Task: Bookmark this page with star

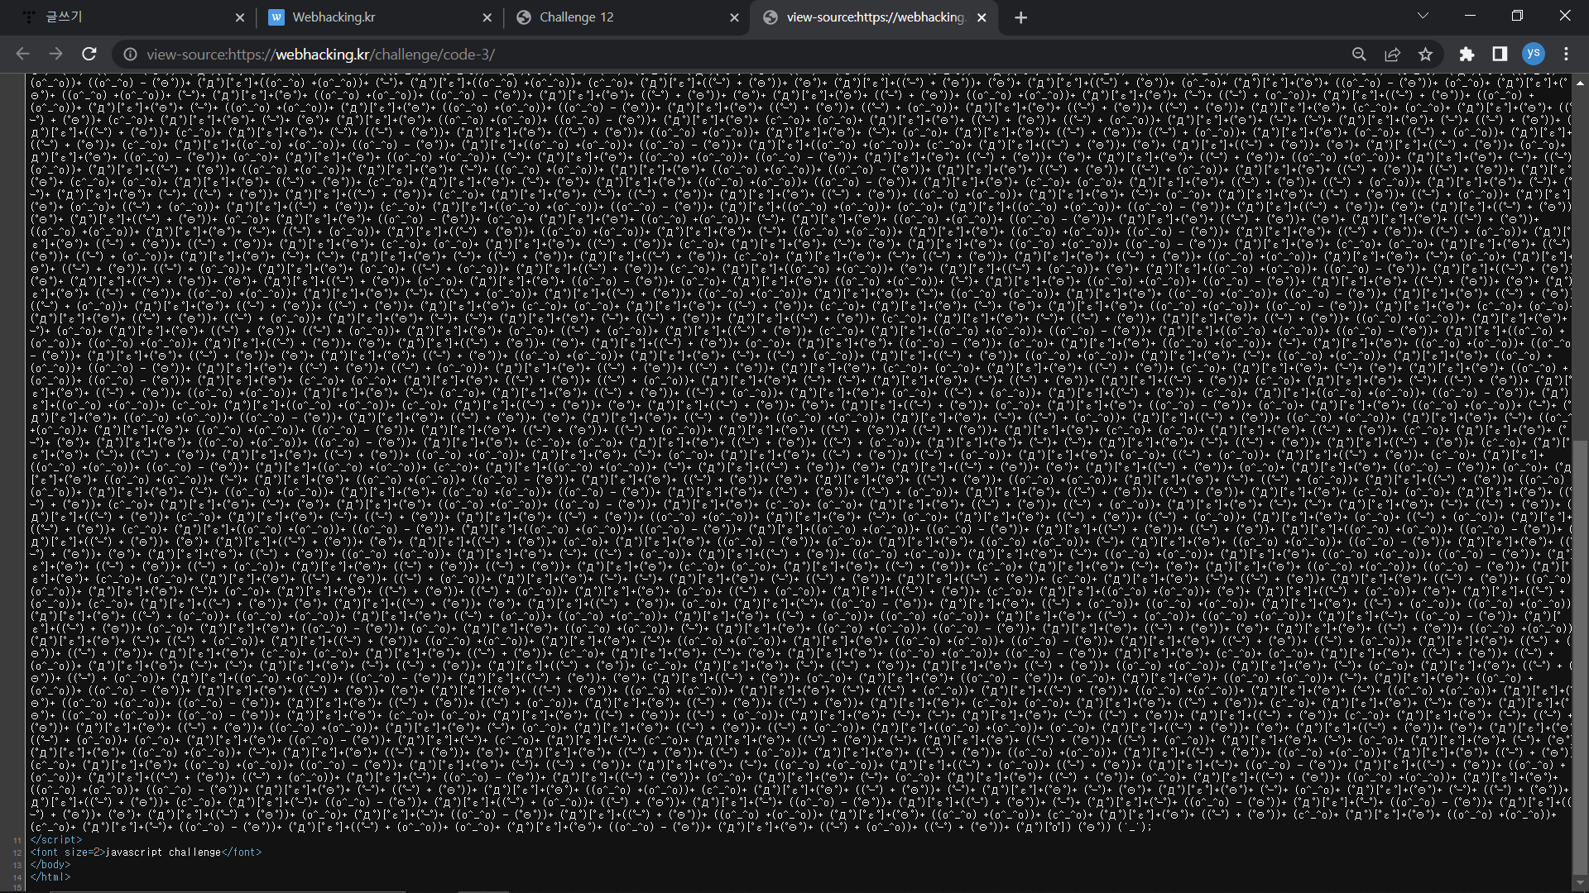Action: point(1425,54)
